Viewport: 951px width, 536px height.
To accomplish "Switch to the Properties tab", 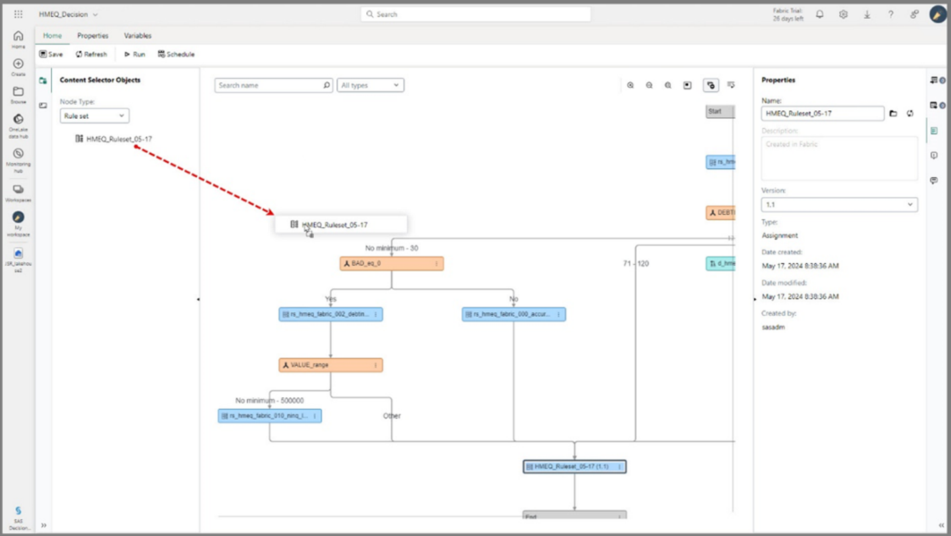I will pyautogui.click(x=92, y=36).
